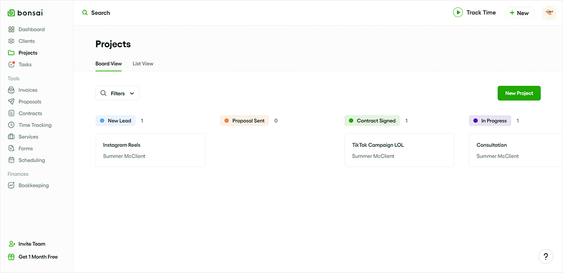Image resolution: width=563 pixels, height=273 pixels.
Task: Select the Board View tab
Action: (x=108, y=64)
